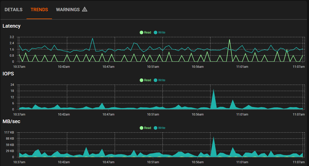This screenshot has height=166, width=309.
Task: Switch to the WARNINGS tab
Action: pyautogui.click(x=68, y=10)
